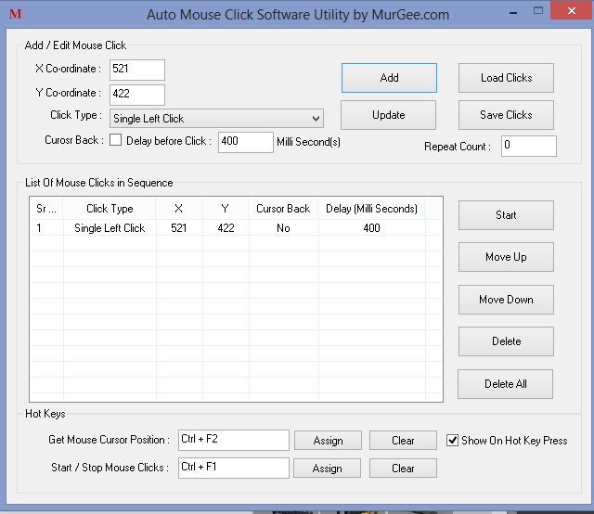Start the mouse click sequence

coord(506,215)
